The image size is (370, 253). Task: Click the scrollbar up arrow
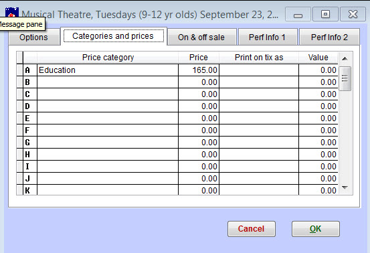click(345, 58)
